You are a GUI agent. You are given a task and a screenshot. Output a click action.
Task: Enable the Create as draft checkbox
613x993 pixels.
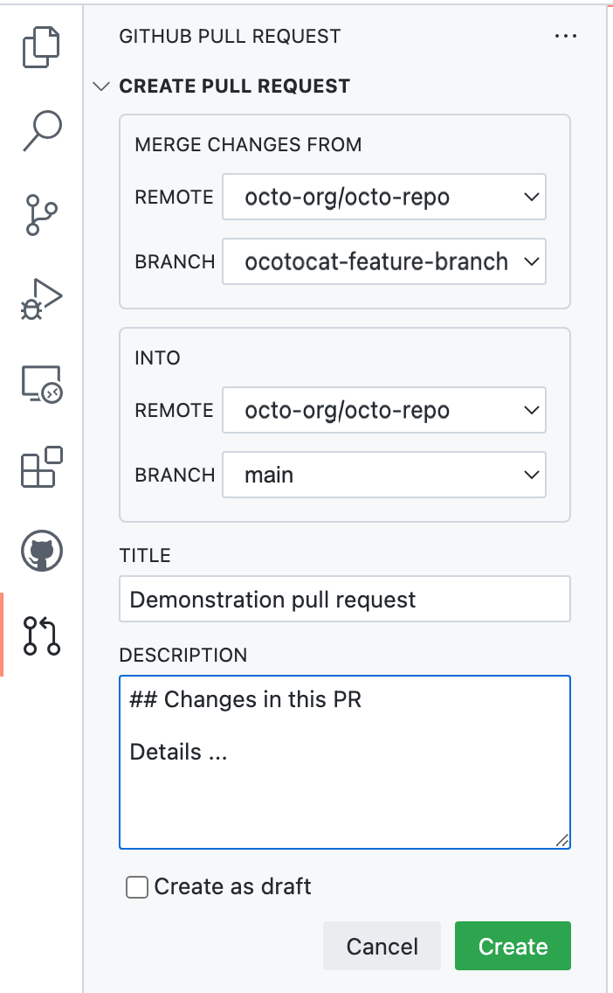tap(136, 886)
